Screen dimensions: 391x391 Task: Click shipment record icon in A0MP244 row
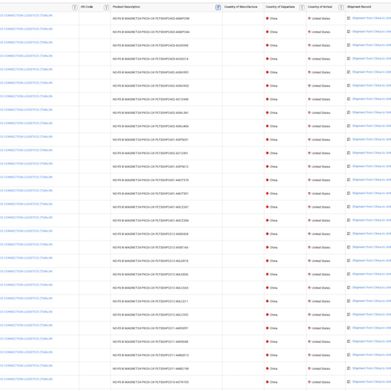click(349, 31)
